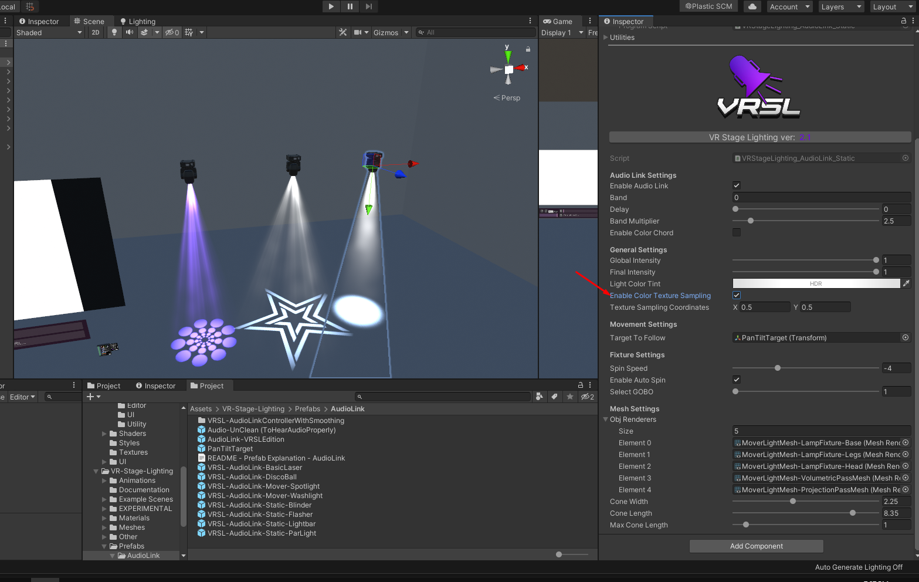Click Prefabs in the breadcrumb path
The image size is (919, 582).
tap(307, 409)
